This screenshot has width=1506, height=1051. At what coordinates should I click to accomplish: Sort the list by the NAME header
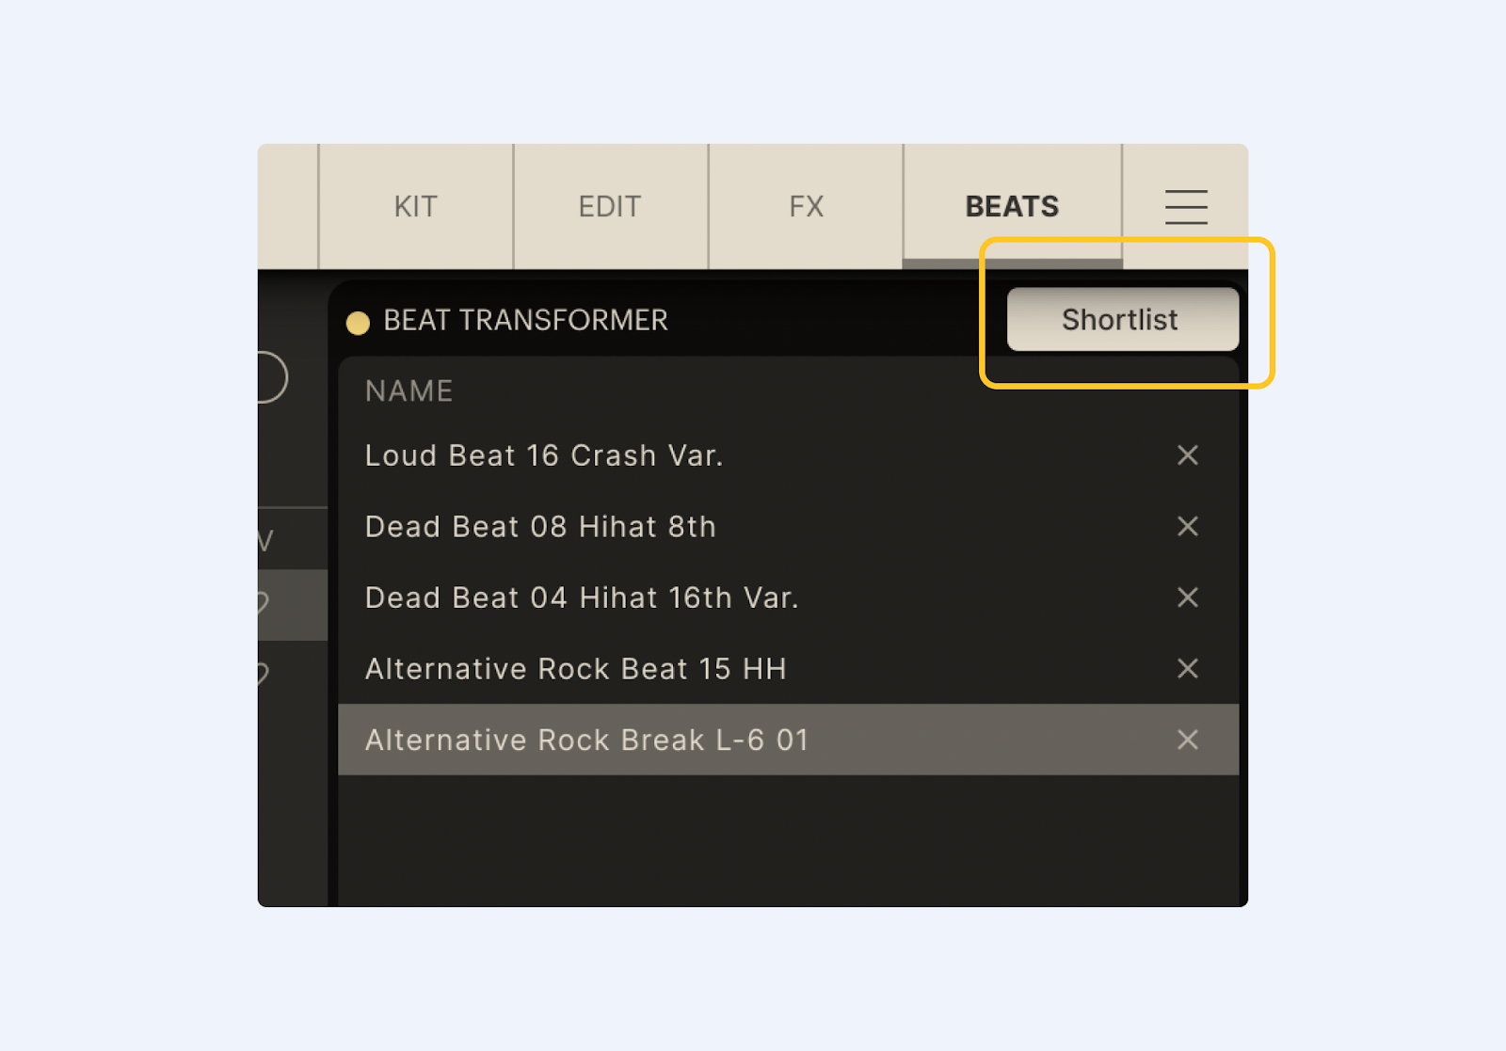coord(409,390)
